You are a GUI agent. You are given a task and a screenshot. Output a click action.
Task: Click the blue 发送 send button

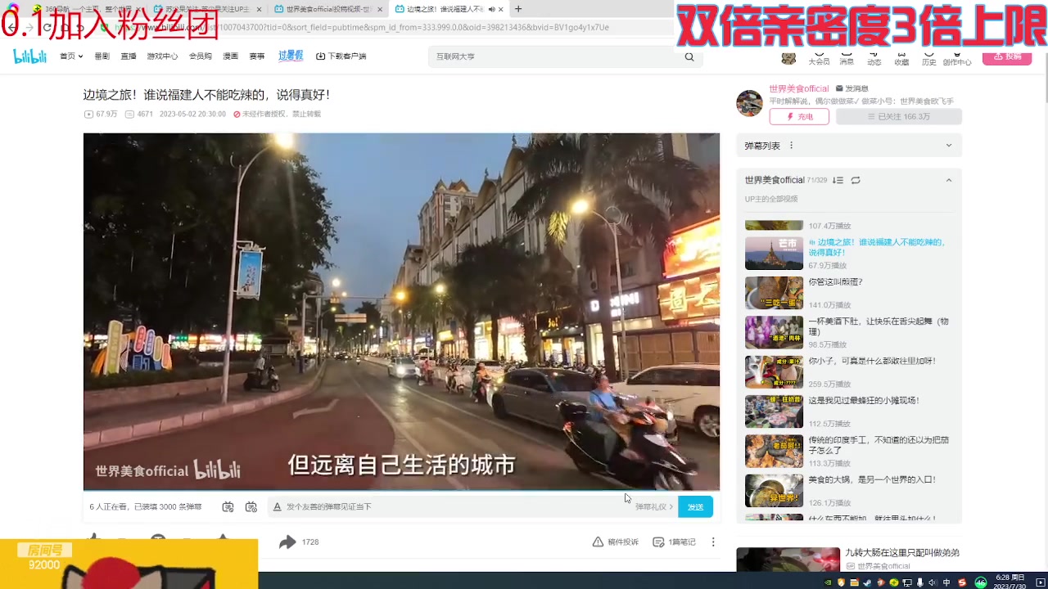695,506
